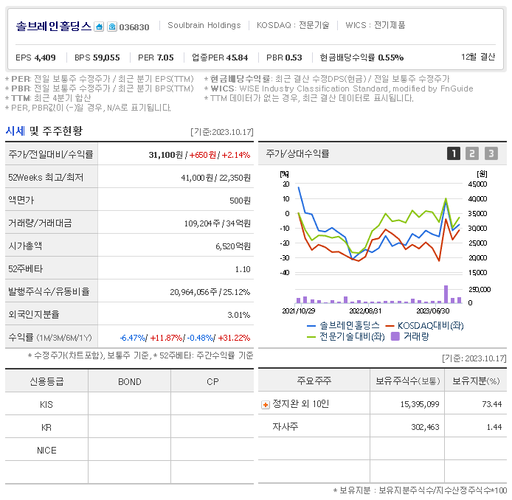The image size is (512, 500).
Task: Click the CP column header
Action: pyautogui.click(x=212, y=381)
